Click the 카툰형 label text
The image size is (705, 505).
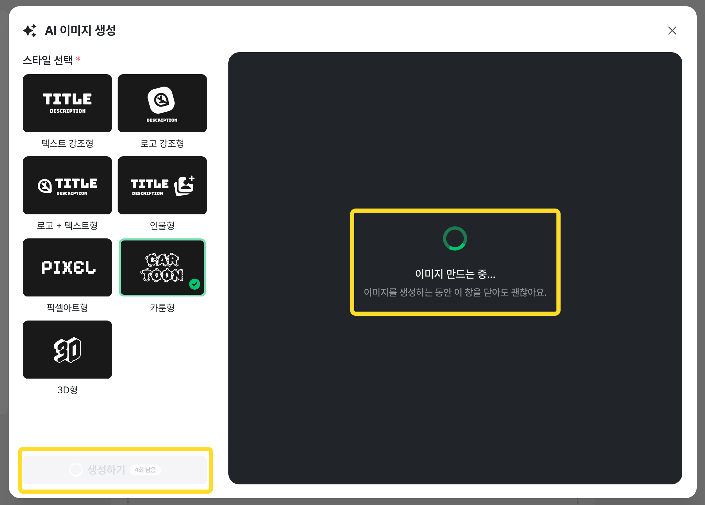click(162, 307)
